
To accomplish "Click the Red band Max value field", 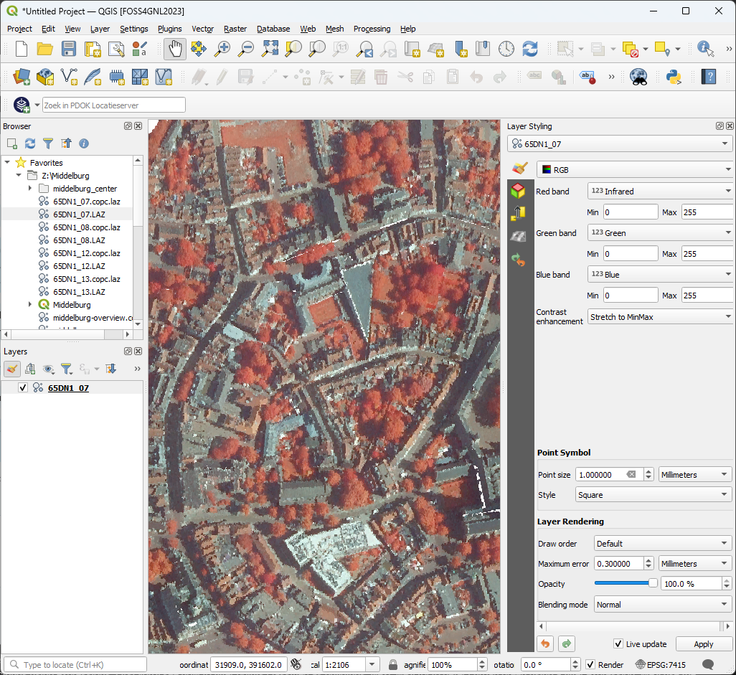I will (707, 212).
